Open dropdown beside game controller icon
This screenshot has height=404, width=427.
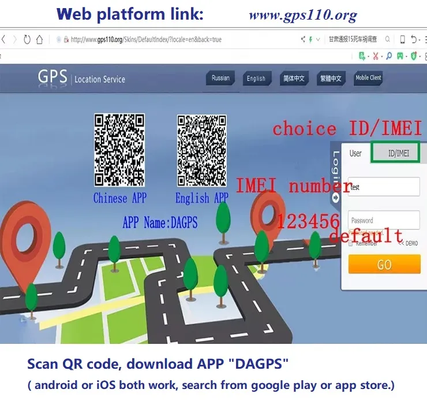click(406, 57)
